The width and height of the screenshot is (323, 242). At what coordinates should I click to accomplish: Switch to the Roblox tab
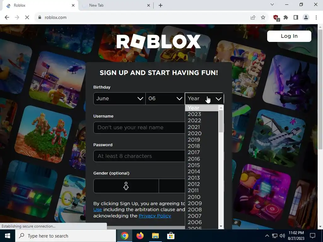pyautogui.click(x=41, y=6)
